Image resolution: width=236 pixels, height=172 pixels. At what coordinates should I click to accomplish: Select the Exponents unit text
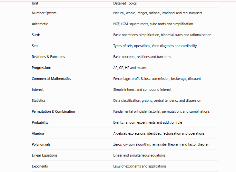(x=40, y=167)
